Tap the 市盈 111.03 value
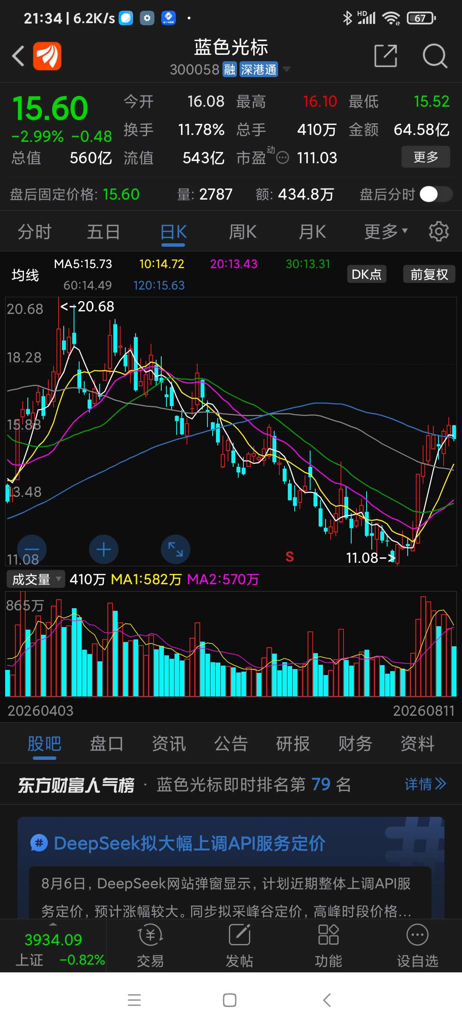The image size is (462, 1028). (317, 158)
